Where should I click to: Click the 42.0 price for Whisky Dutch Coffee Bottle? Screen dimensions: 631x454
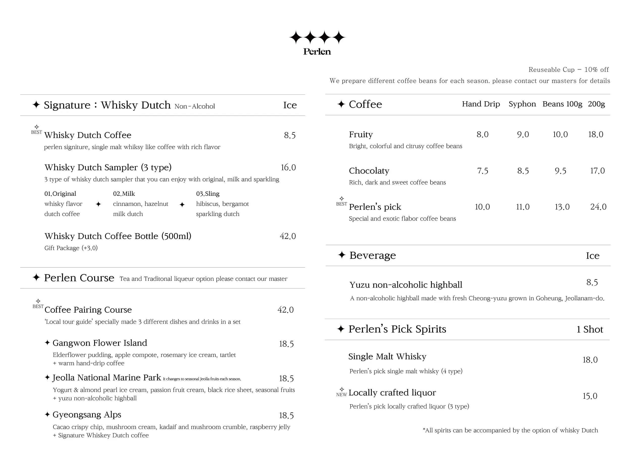(x=288, y=236)
